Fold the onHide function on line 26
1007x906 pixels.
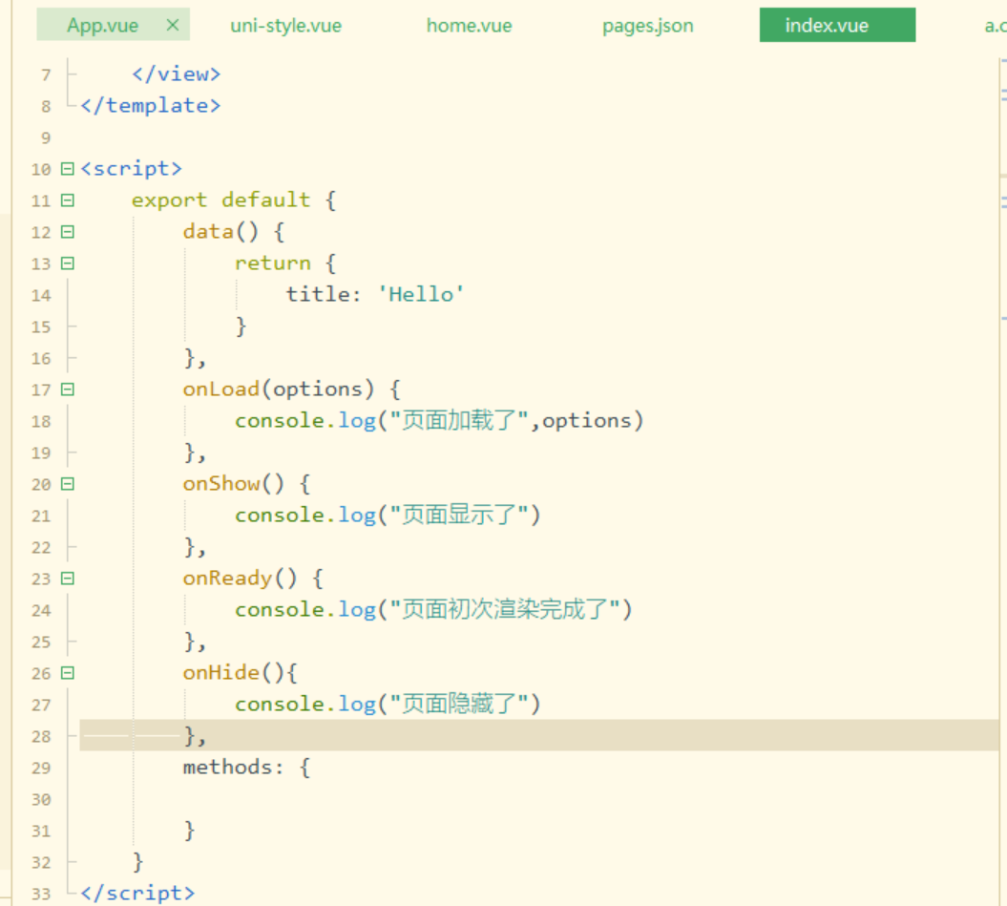[68, 673]
